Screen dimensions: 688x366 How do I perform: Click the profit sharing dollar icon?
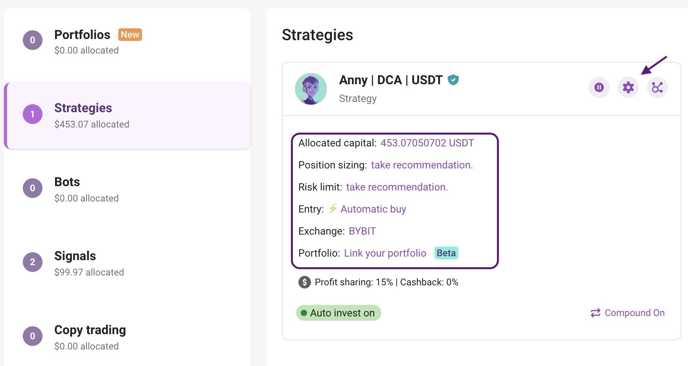point(304,282)
